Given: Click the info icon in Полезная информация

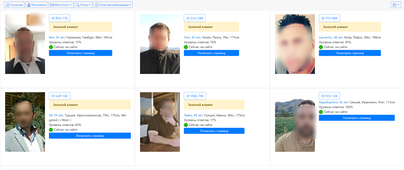Looking at the screenshot, I should pyautogui.click(x=96, y=5).
